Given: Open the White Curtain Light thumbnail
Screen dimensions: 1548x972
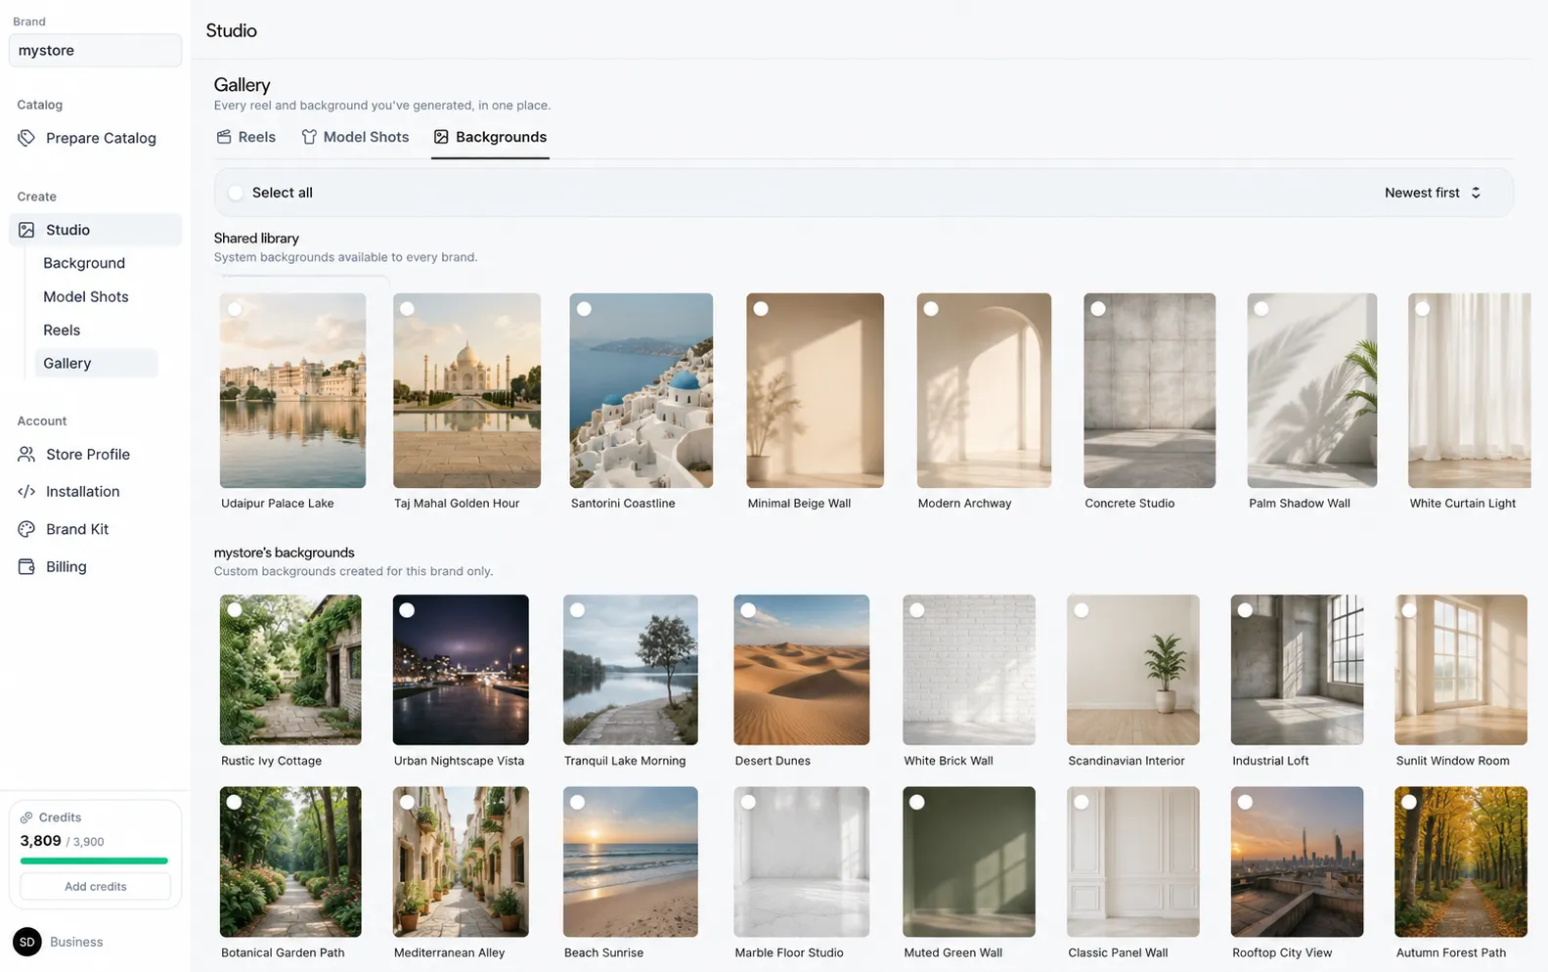Looking at the screenshot, I should 1469,390.
